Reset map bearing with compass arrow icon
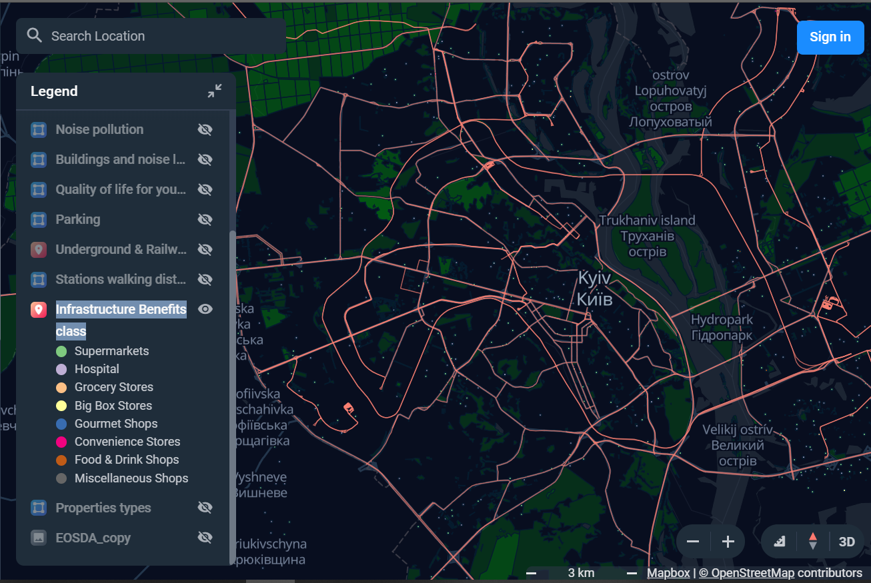The image size is (871, 583). pos(813,541)
